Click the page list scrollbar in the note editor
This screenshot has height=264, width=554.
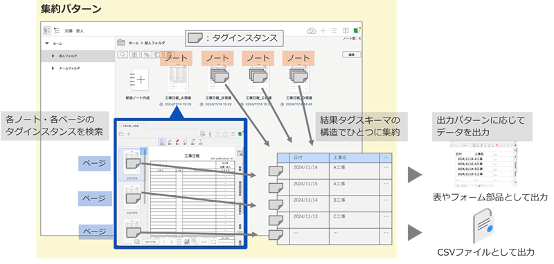coord(144,176)
